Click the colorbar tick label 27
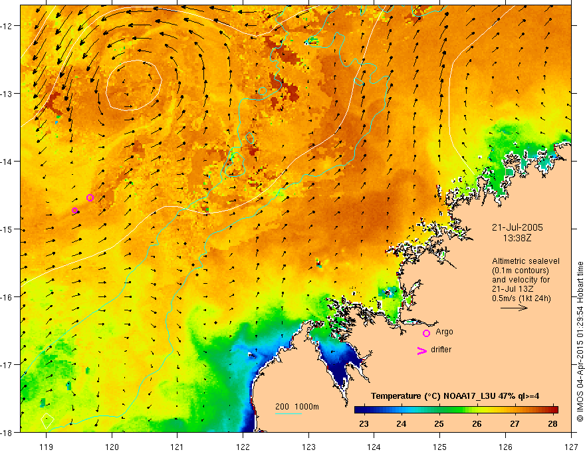 coord(515,423)
